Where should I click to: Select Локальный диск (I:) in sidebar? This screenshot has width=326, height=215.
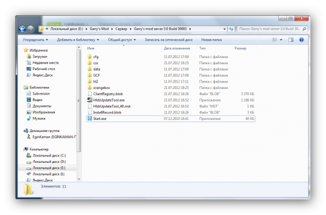point(48,174)
